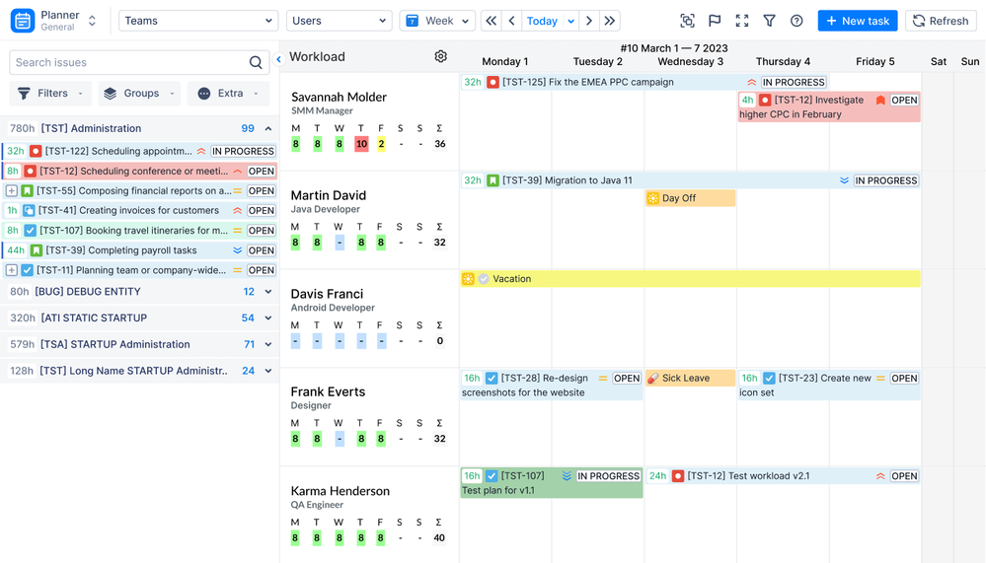The width and height of the screenshot is (986, 563).
Task: Collapse the left panel with arrow
Action: (278, 60)
